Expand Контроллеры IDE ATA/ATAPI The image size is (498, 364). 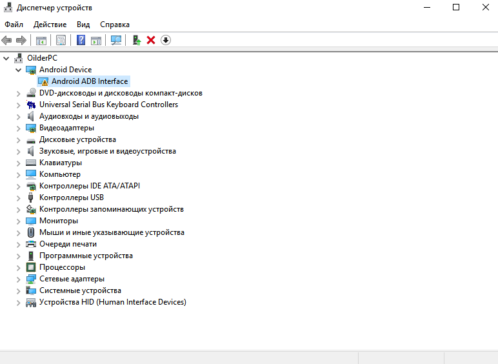click(x=19, y=187)
